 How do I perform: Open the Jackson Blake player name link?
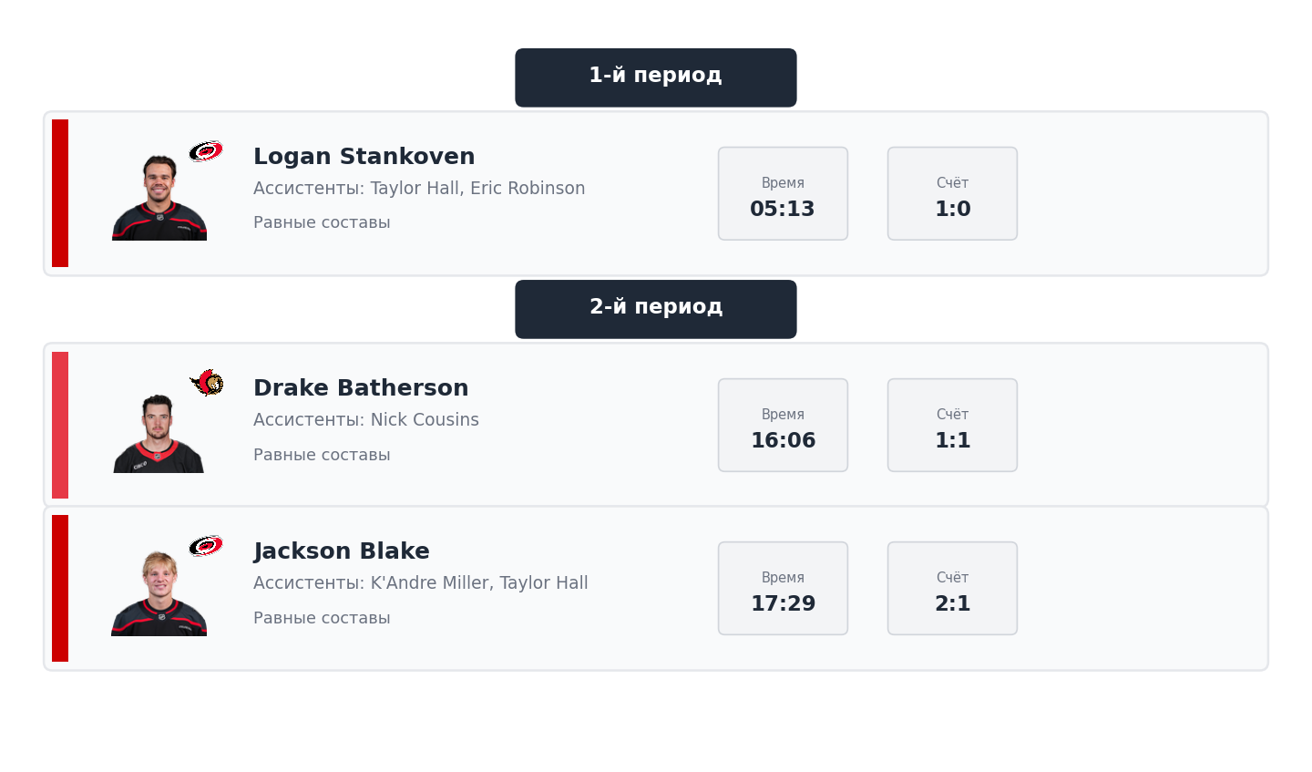tap(342, 551)
